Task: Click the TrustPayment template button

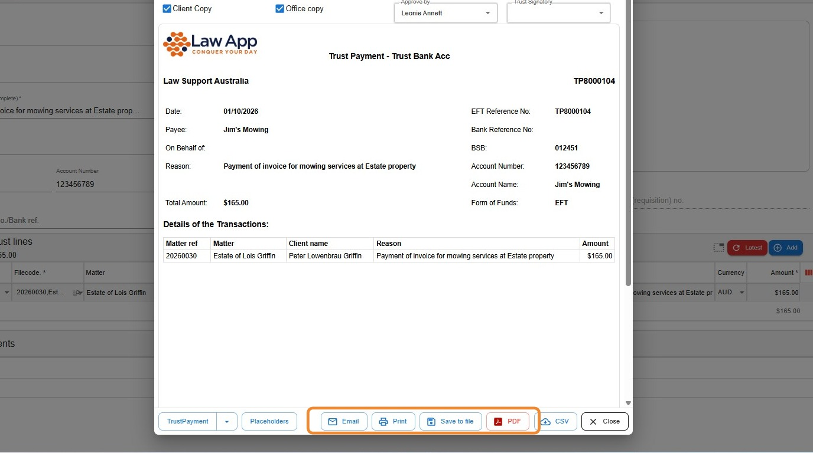Action: pos(188,421)
